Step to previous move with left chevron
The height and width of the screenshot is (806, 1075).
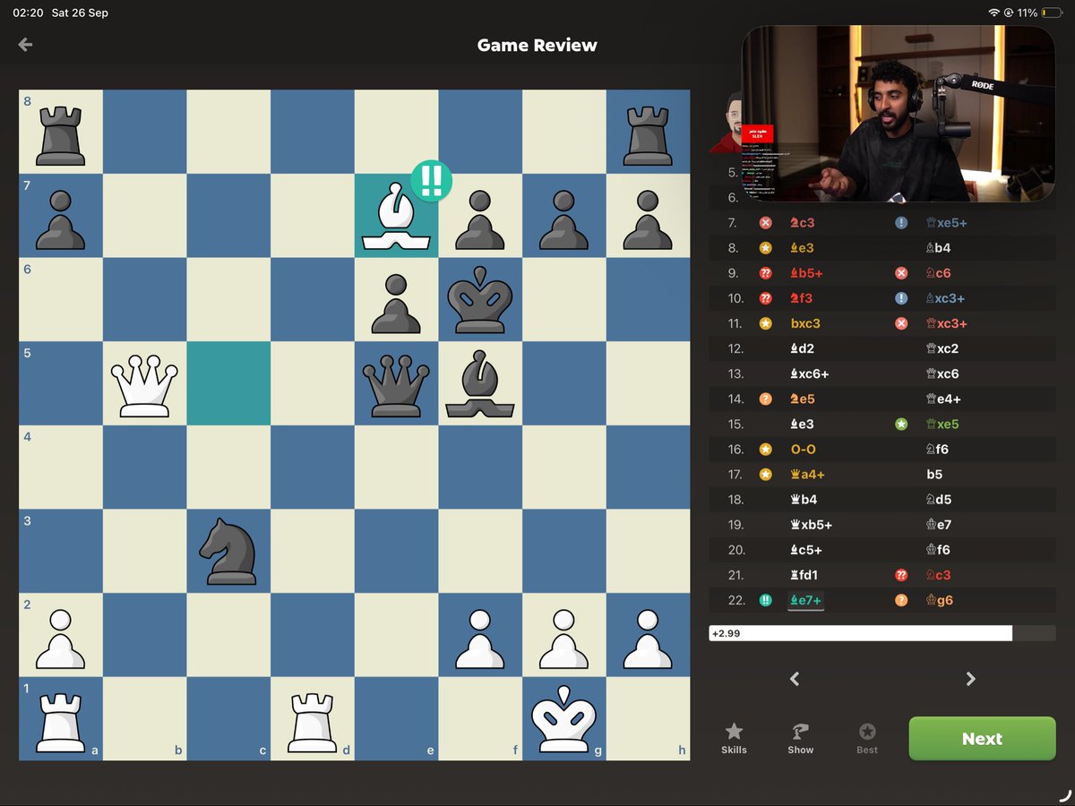pos(795,679)
